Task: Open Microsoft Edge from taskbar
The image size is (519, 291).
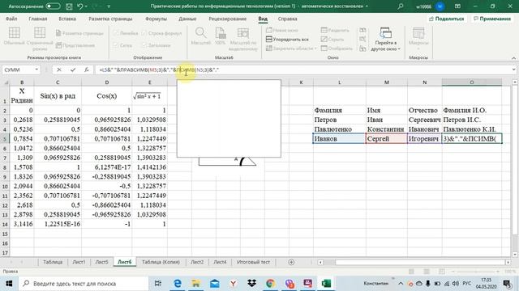Action: [178, 284]
